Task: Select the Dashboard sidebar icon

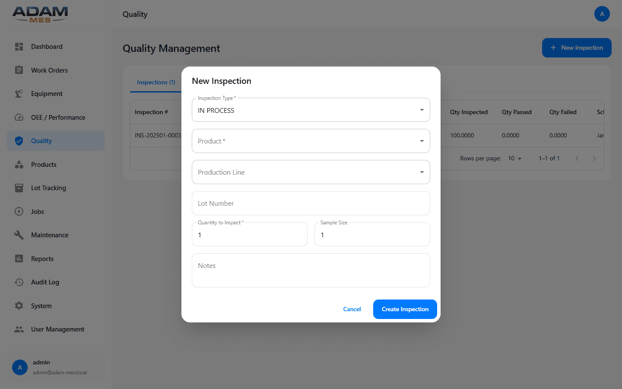Action: click(x=19, y=46)
